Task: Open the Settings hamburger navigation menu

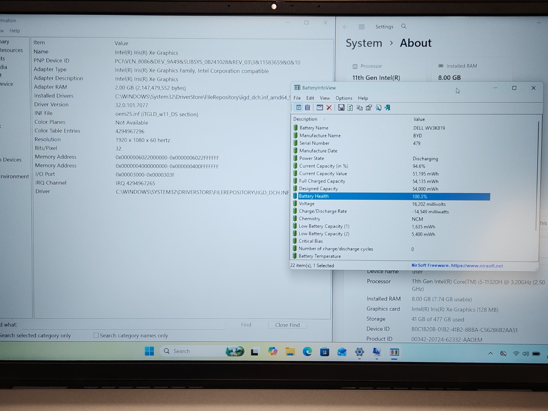Action: point(362,27)
